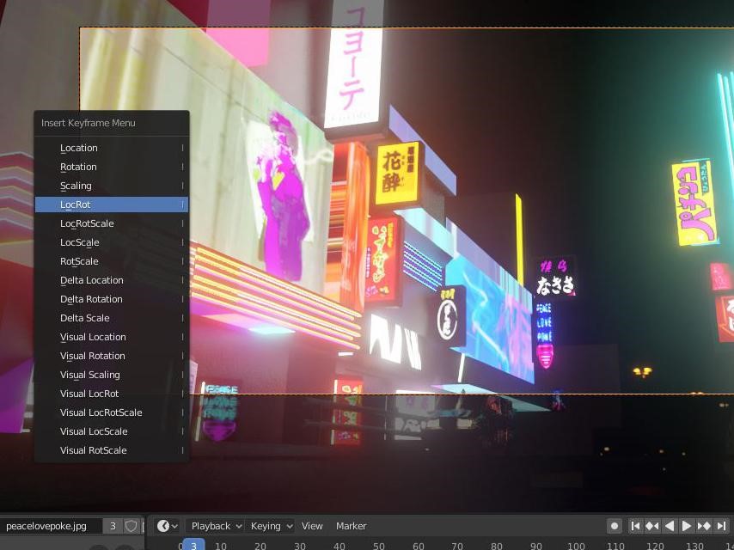Select Delta Location in the keyframe menu

(x=109, y=280)
